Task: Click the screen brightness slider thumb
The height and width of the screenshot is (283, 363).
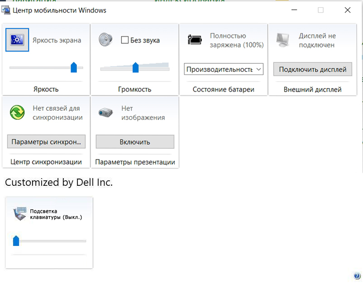Action: pos(74,68)
